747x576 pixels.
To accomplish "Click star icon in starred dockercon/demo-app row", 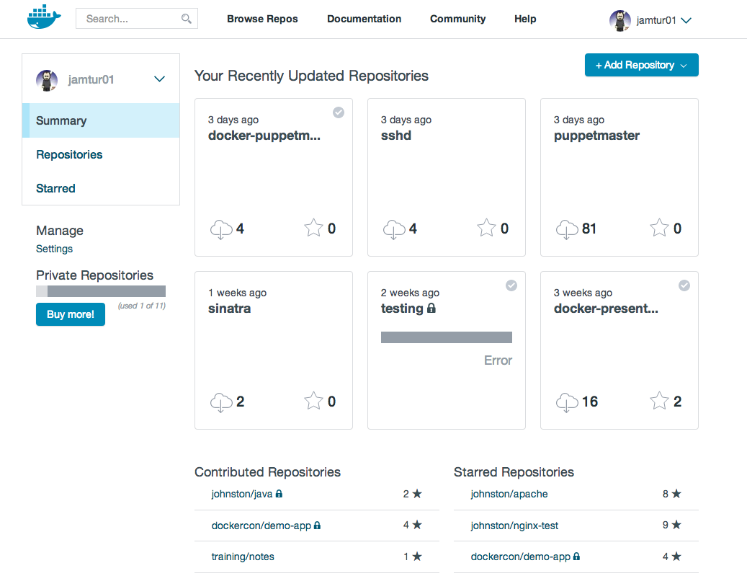I will tap(676, 556).
